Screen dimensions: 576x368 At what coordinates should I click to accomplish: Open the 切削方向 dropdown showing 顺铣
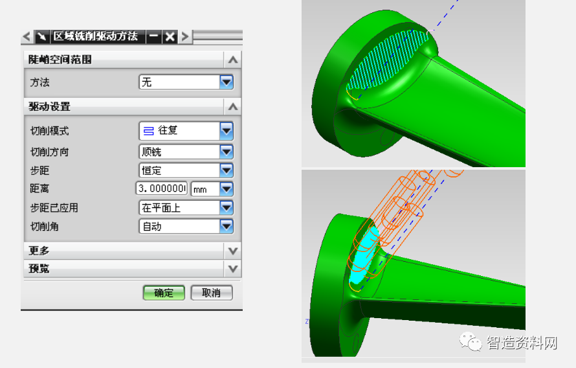coord(227,152)
